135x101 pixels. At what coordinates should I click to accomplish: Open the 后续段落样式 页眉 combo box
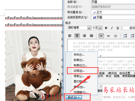[x=113, y=17]
